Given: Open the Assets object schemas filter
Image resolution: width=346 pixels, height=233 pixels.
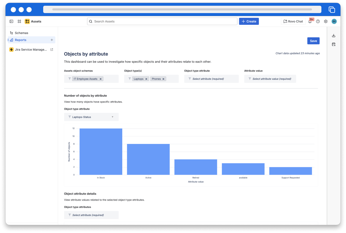Looking at the screenshot, I should pos(91,79).
